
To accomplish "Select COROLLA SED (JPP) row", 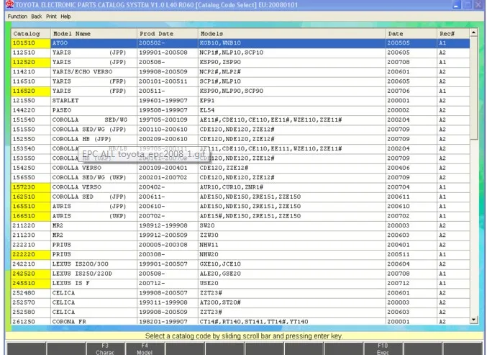I will tap(240, 197).
